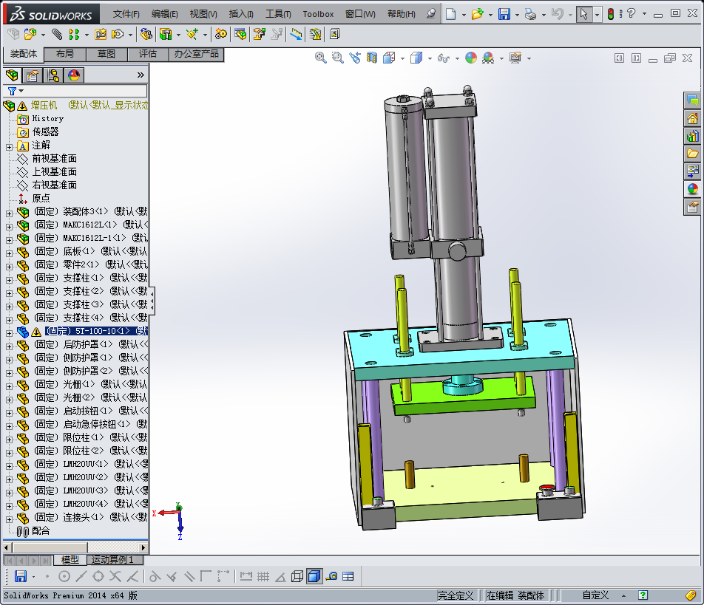Expand the MAKC1612L<1> component node
Image resolution: width=704 pixels, height=605 pixels.
click(x=9, y=227)
